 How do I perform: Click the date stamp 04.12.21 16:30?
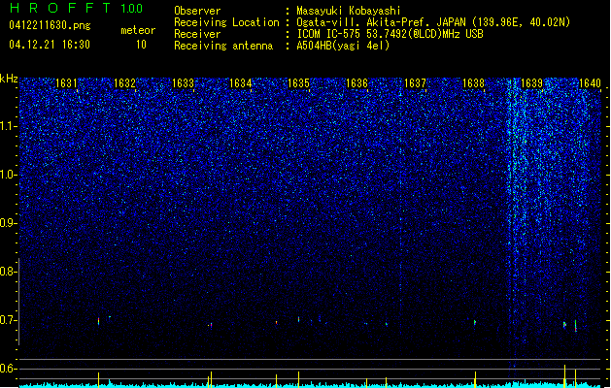pos(50,45)
